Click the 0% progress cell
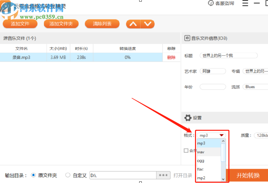The image size is (268, 183). [x=128, y=57]
